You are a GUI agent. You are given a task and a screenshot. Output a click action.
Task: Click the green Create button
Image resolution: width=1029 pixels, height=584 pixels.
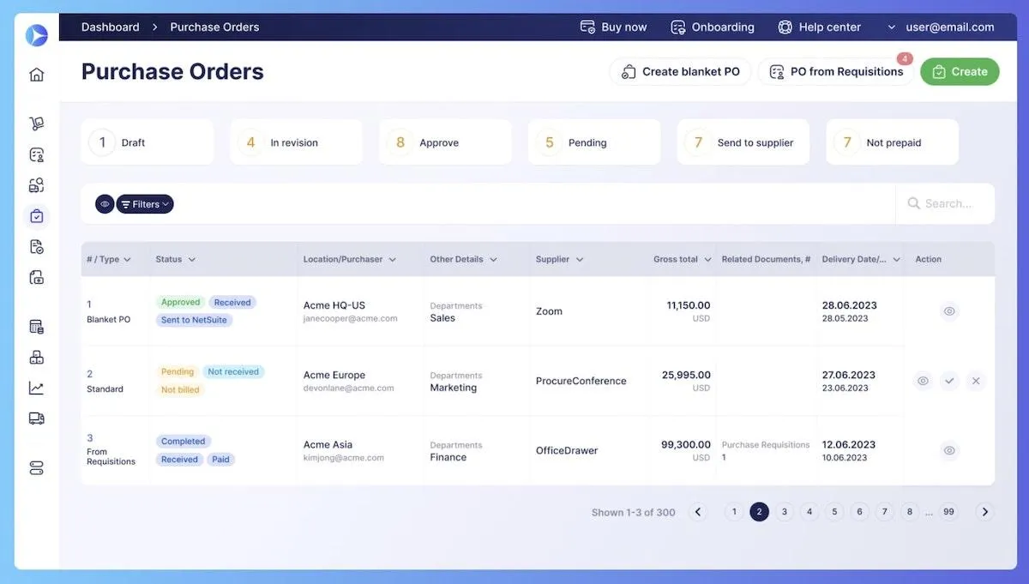click(960, 72)
